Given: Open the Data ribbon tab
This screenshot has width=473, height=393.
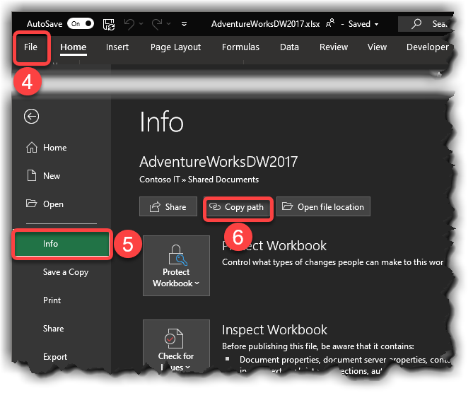Looking at the screenshot, I should (x=289, y=47).
